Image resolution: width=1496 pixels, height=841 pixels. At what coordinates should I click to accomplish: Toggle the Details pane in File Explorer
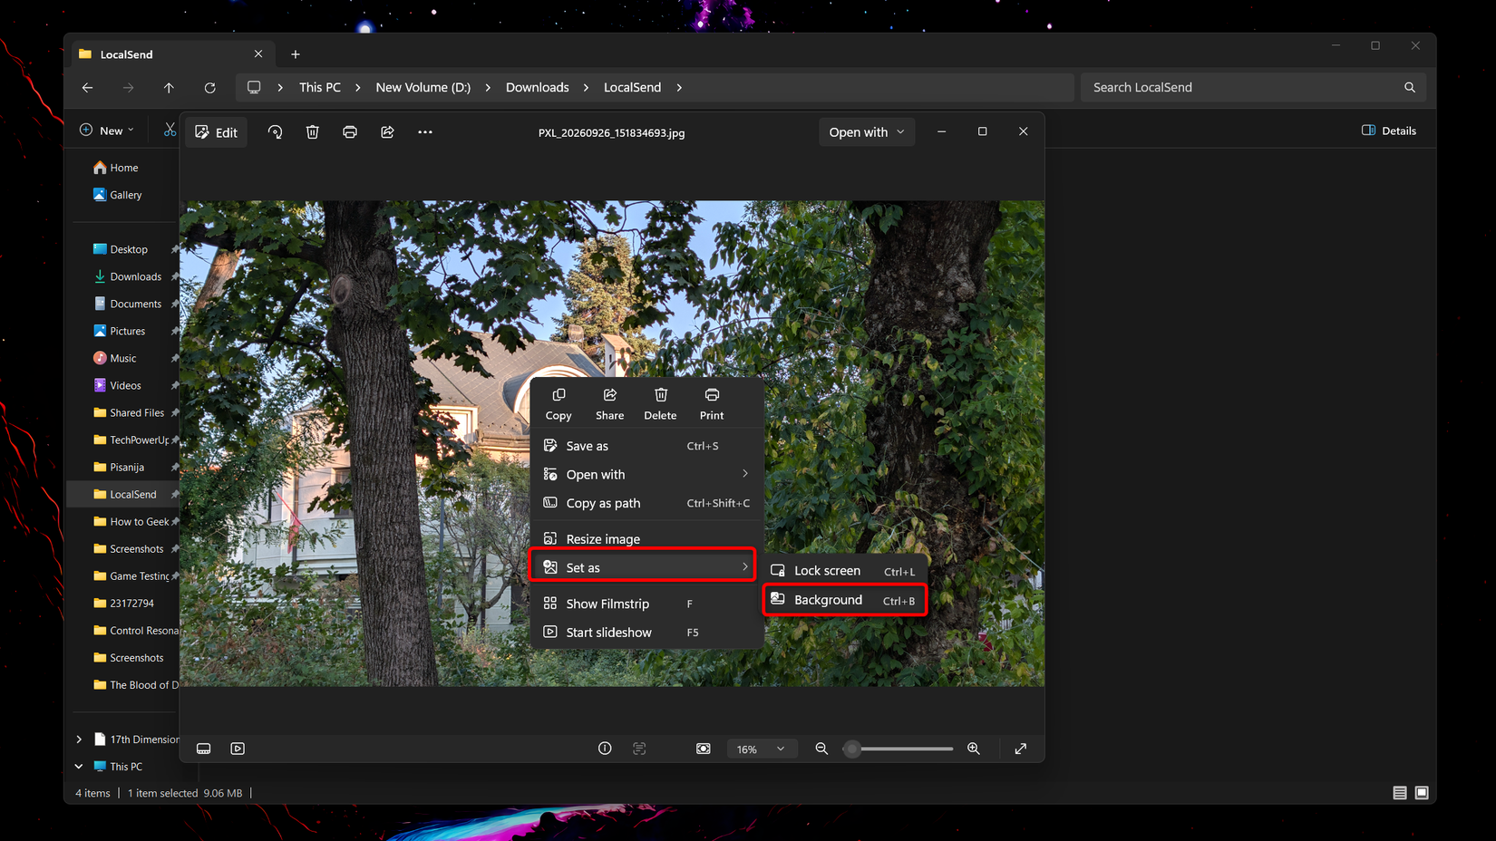pyautogui.click(x=1389, y=130)
